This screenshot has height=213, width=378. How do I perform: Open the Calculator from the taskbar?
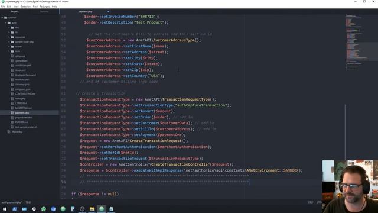pyautogui.click(x=73, y=209)
